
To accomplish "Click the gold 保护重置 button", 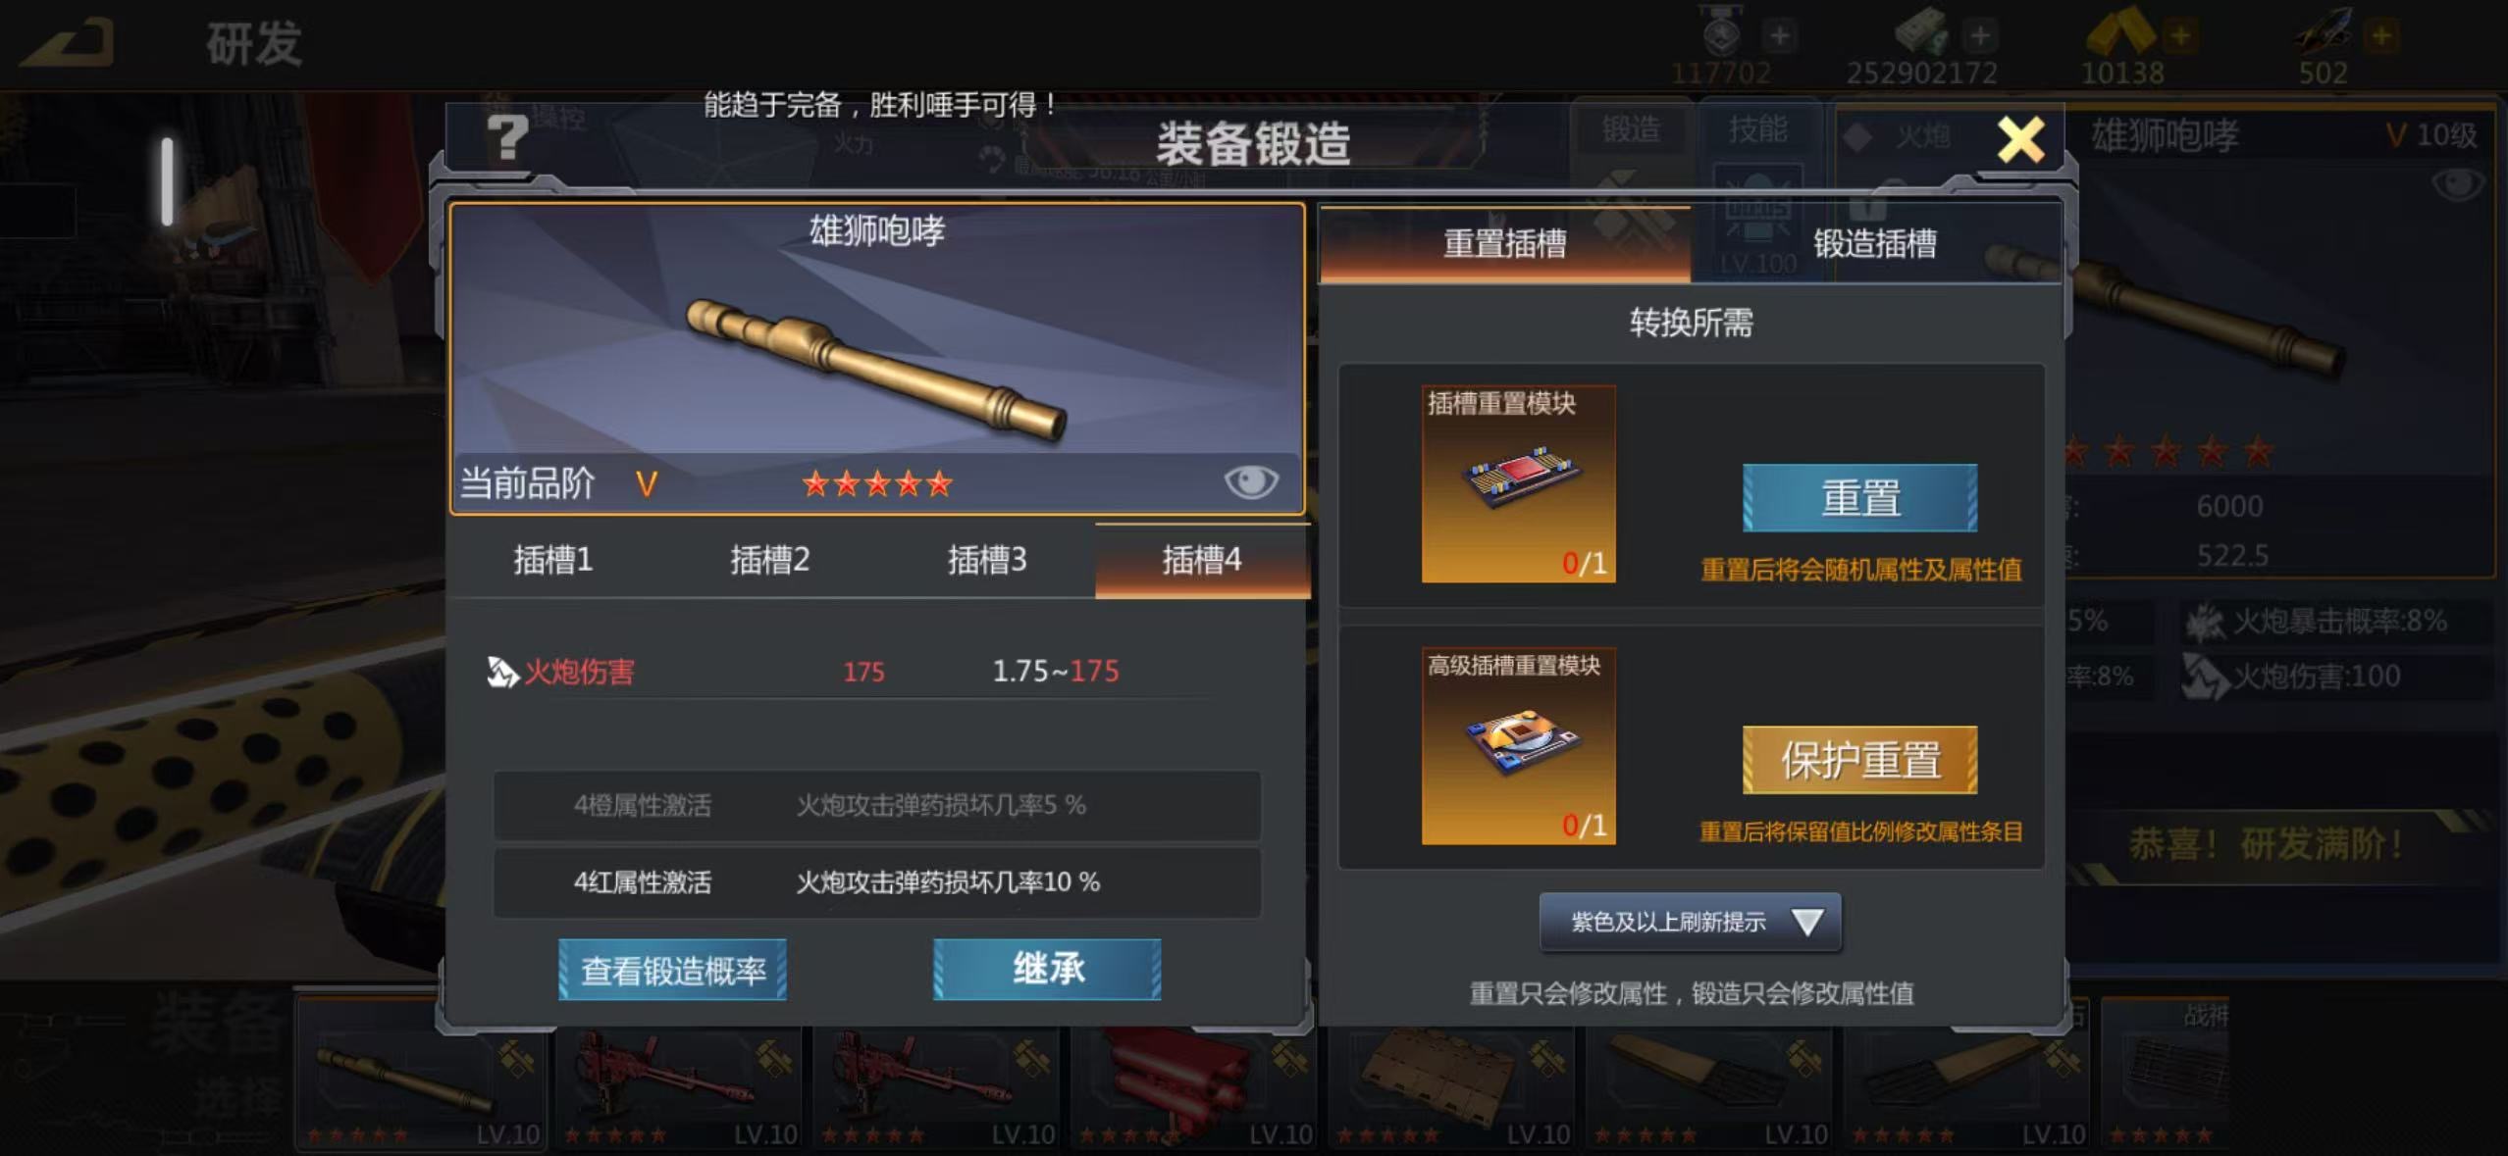I will tap(1859, 760).
